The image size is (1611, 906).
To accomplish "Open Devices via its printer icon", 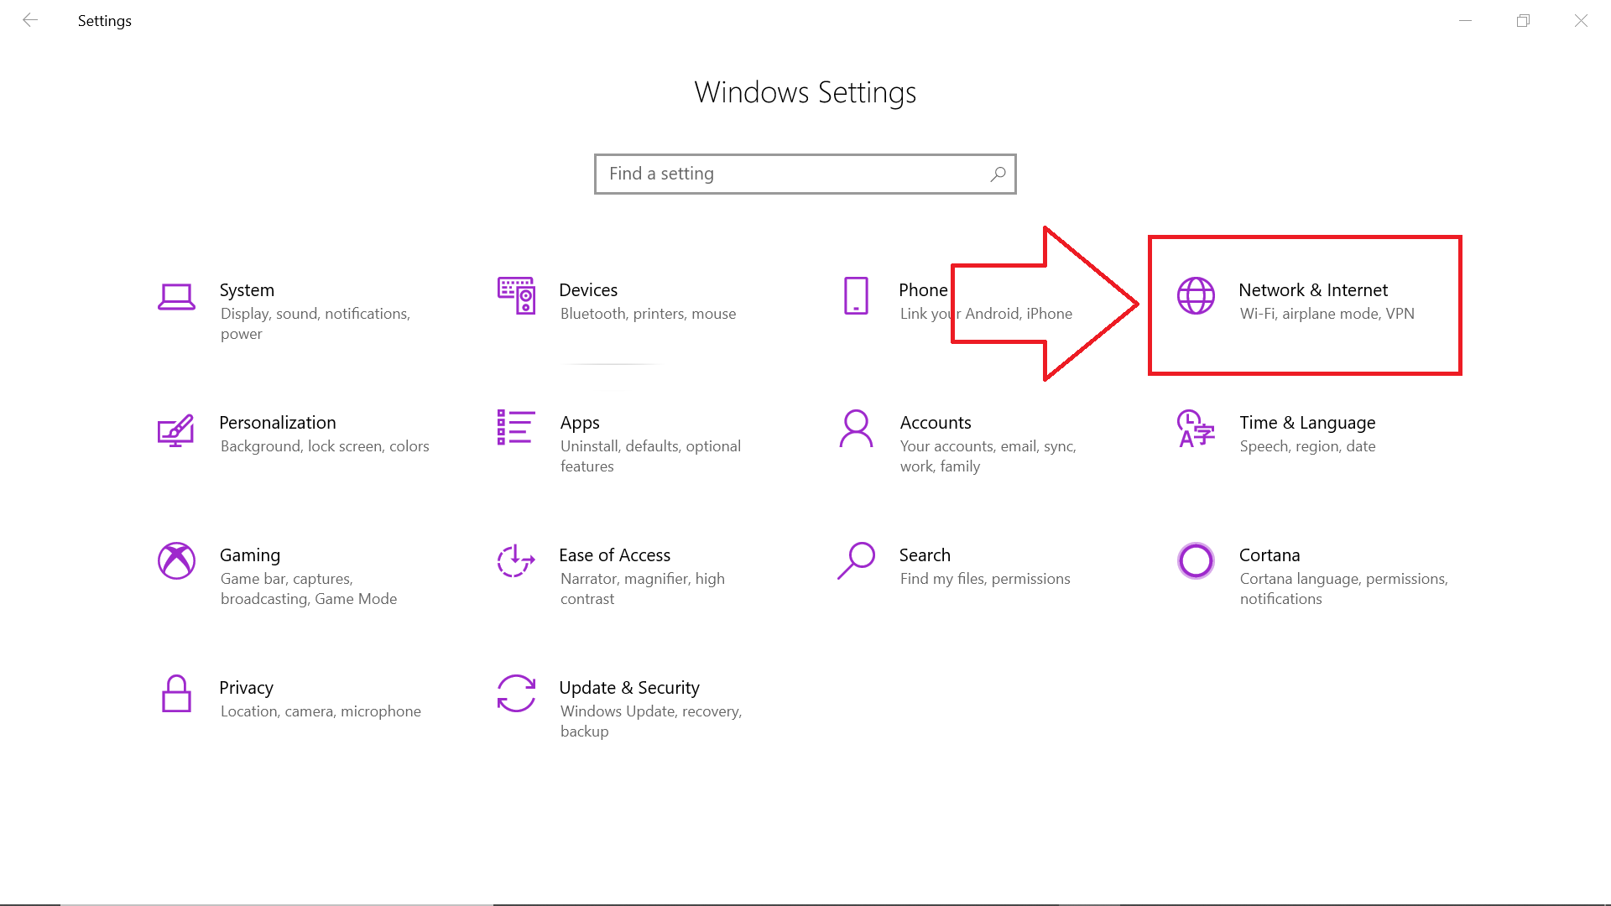I will tap(516, 296).
